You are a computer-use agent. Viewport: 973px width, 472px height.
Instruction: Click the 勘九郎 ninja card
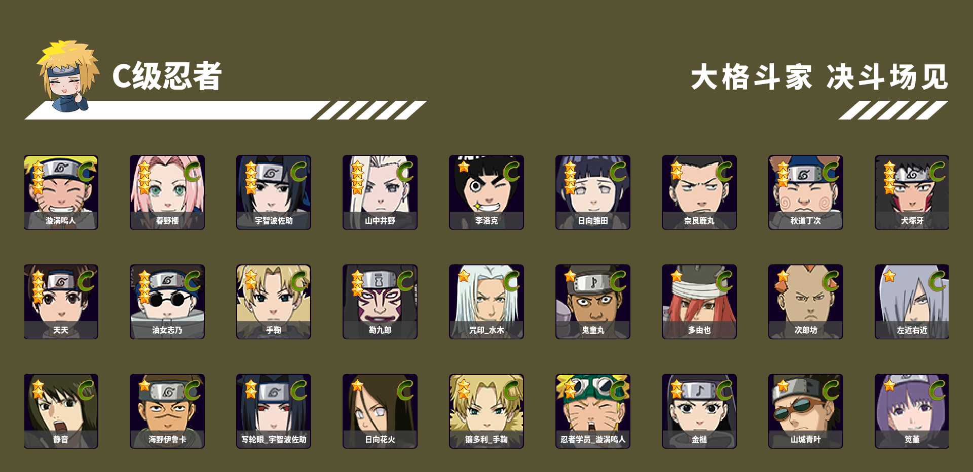(380, 302)
